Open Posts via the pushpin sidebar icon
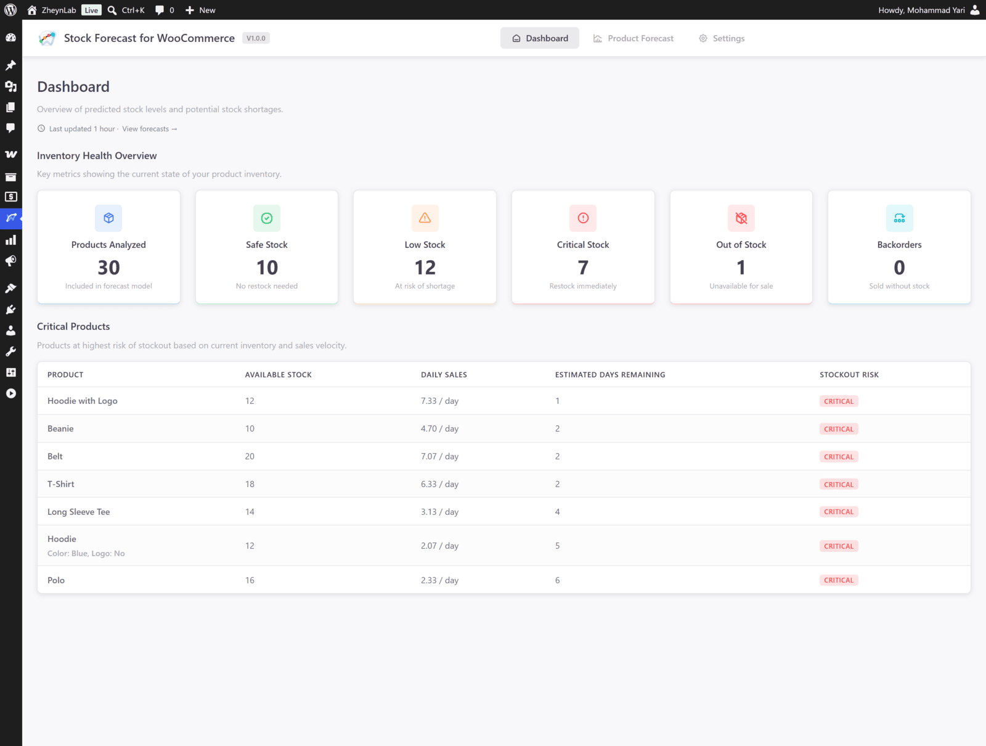Viewport: 986px width, 746px height. [x=10, y=65]
